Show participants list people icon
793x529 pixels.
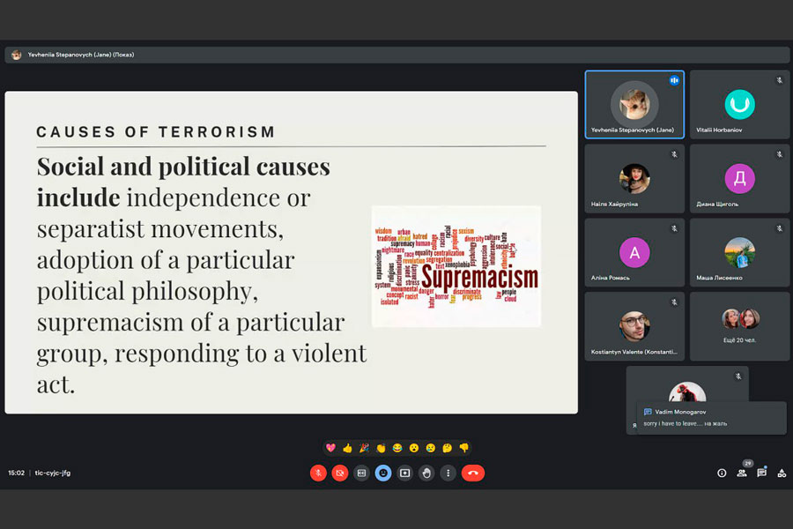741,473
